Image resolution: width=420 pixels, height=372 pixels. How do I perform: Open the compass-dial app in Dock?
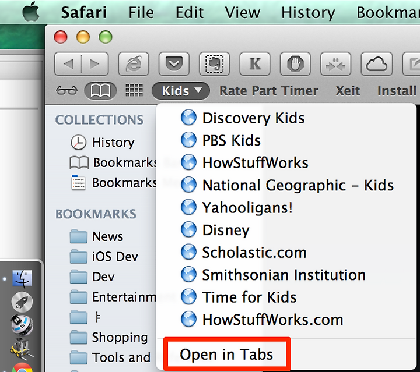[22, 325]
